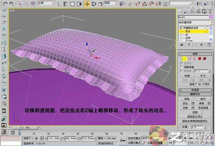Click the Remove Modifier trash icon

201,45
